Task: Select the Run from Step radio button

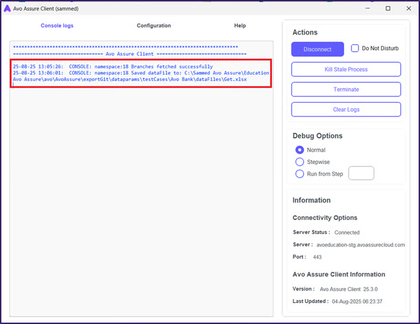Action: pos(300,174)
